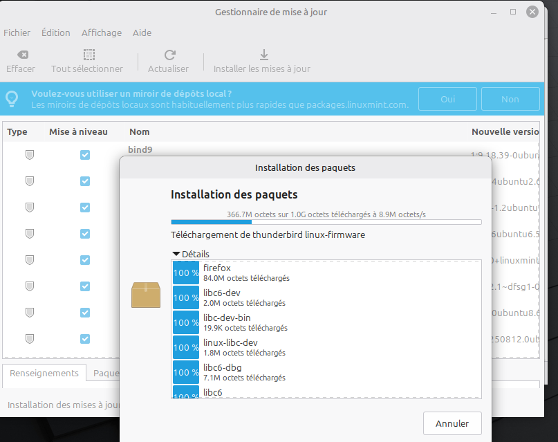The width and height of the screenshot is (558, 442).
Task: Click the cardboard package icon in the dialog
Action: click(146, 295)
